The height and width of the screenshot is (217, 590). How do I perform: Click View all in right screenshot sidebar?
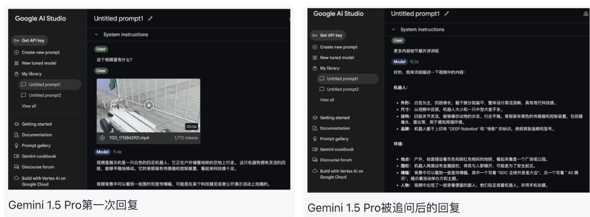pyautogui.click(x=327, y=100)
